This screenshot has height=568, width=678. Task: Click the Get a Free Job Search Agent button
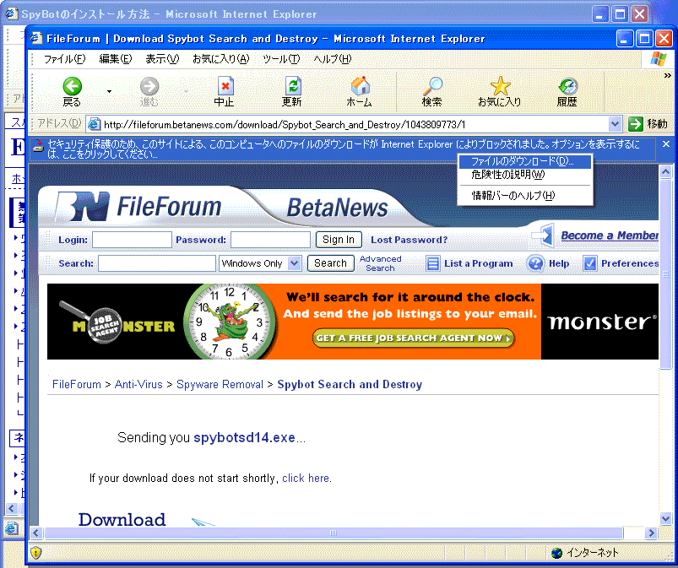413,338
